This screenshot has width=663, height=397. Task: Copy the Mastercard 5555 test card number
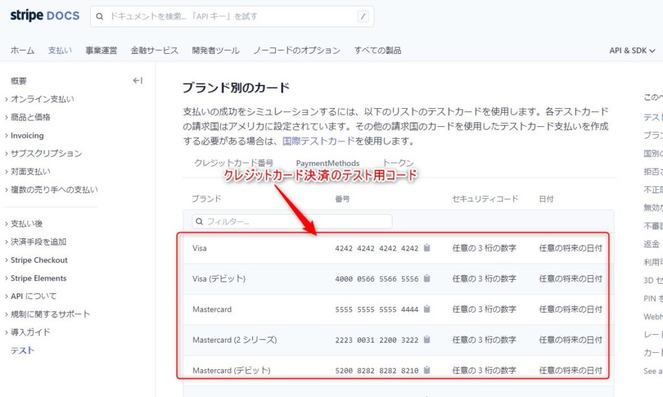427,310
